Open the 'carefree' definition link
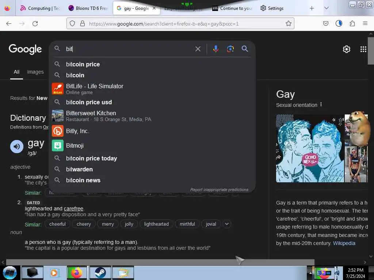This screenshot has width=374, height=280. (x=73, y=209)
